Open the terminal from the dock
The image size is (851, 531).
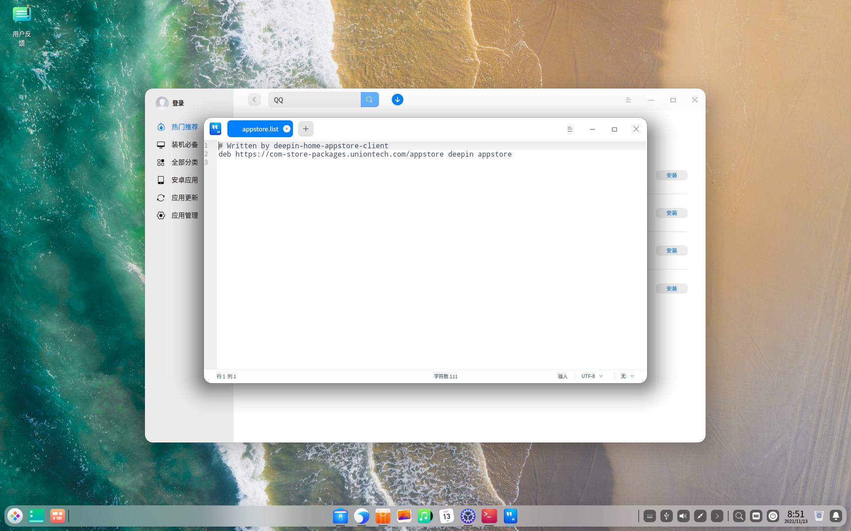(489, 516)
